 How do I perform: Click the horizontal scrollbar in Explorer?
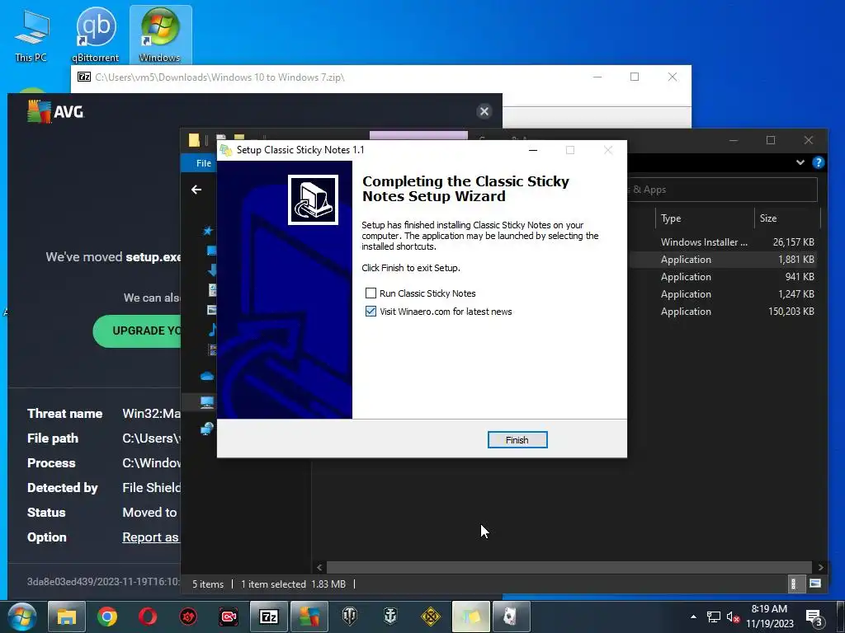point(569,567)
